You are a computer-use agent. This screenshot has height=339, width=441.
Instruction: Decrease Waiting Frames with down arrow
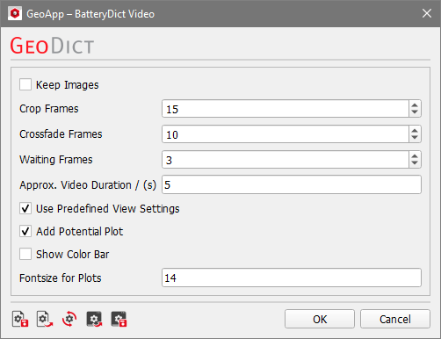tap(415, 163)
